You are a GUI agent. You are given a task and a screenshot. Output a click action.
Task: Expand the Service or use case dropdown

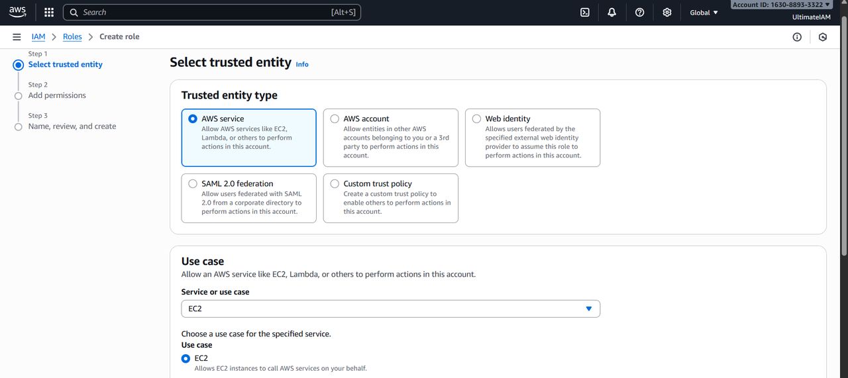pyautogui.click(x=390, y=309)
